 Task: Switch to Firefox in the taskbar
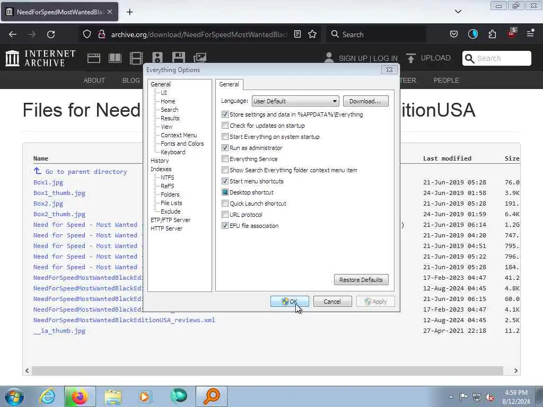click(x=80, y=396)
